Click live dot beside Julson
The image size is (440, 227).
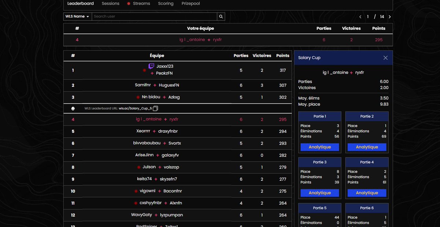point(139,167)
